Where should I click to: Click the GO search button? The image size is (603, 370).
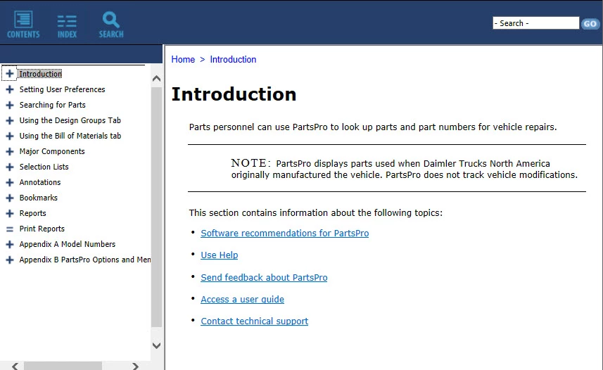pyautogui.click(x=590, y=24)
